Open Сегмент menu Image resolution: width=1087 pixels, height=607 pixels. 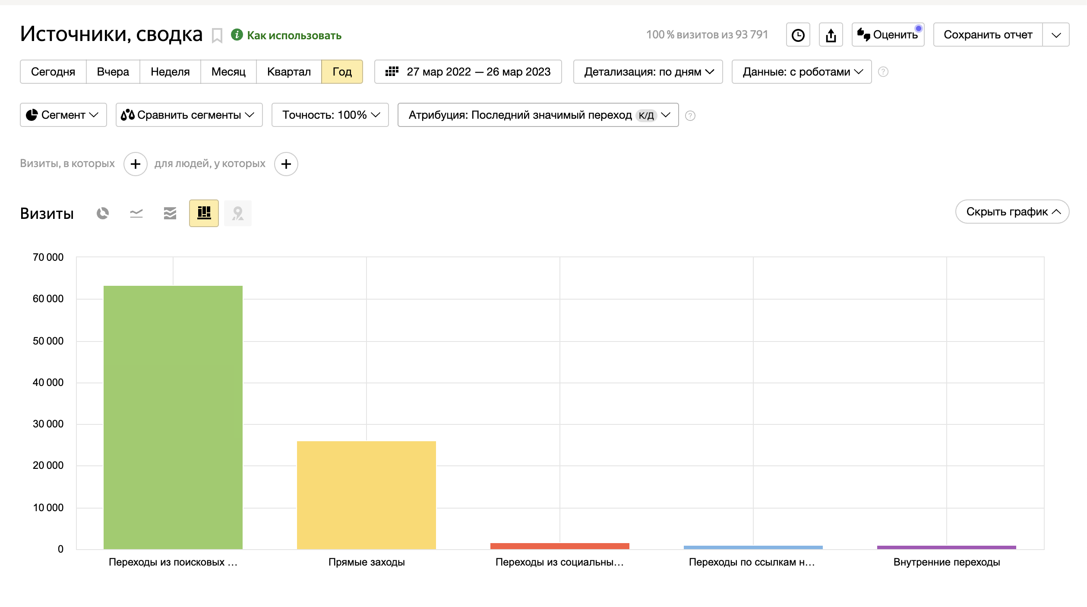(x=63, y=115)
